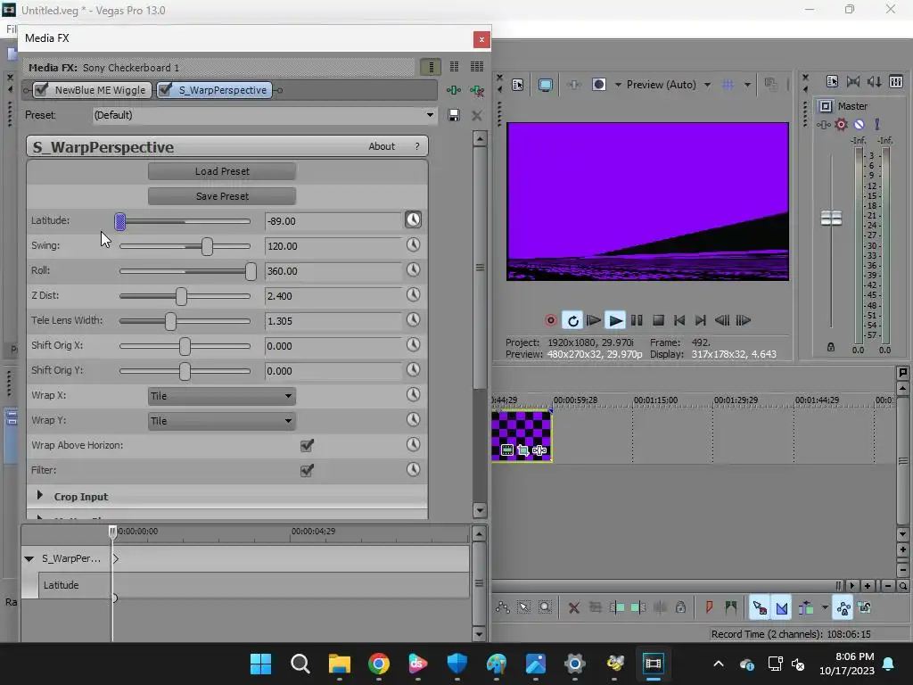Open the Wrap X Tile dropdown
The width and height of the screenshot is (913, 685).
[222, 396]
